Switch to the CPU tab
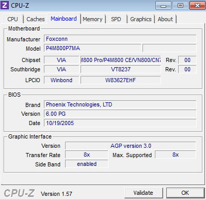This screenshot has width=206, height=200. tap(12, 19)
